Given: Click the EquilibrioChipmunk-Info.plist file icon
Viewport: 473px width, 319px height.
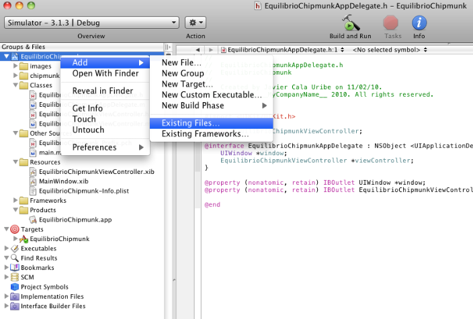Looking at the screenshot, I should 33,191.
